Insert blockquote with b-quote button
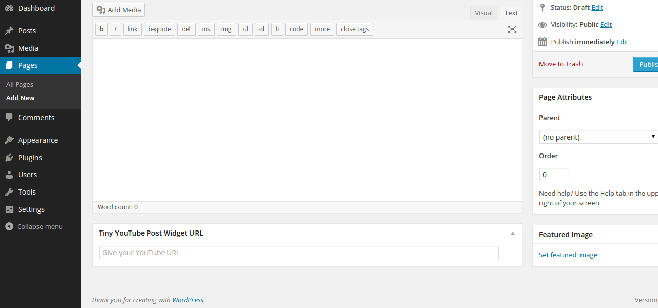The height and width of the screenshot is (308, 658). (160, 29)
